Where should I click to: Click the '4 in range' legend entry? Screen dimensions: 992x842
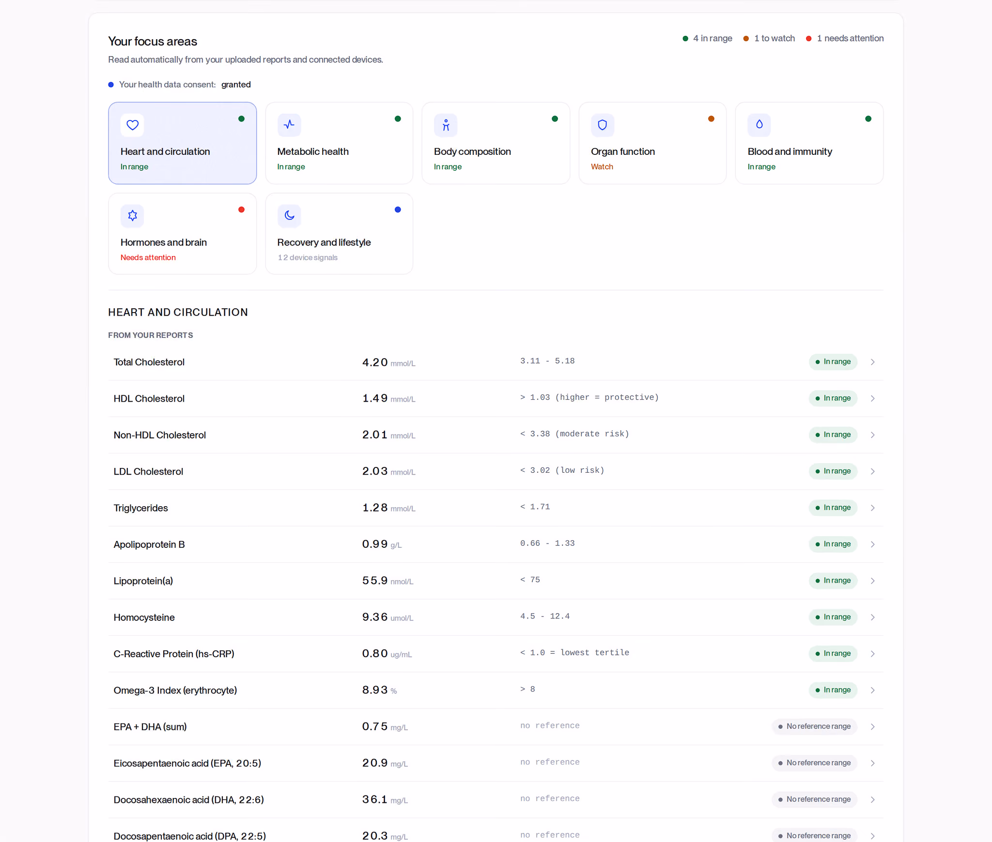tap(707, 38)
